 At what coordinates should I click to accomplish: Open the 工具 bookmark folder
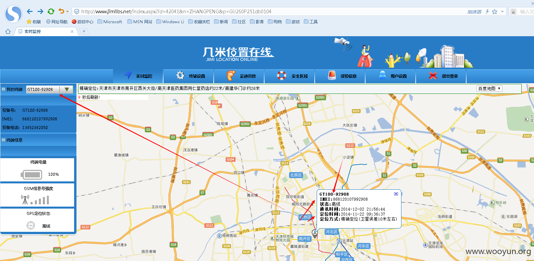click(311, 22)
